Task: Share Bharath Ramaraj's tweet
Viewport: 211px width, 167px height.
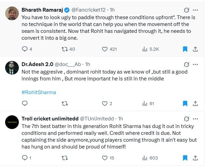Action: (195, 49)
